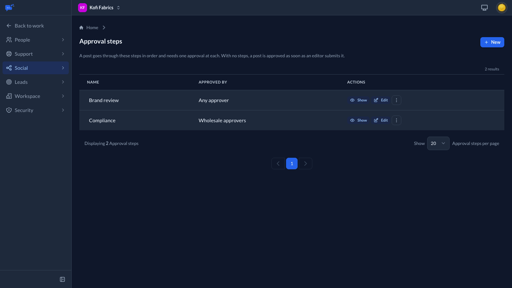This screenshot has height=288, width=512.
Task: Click the NAME column header
Action: 93,82
